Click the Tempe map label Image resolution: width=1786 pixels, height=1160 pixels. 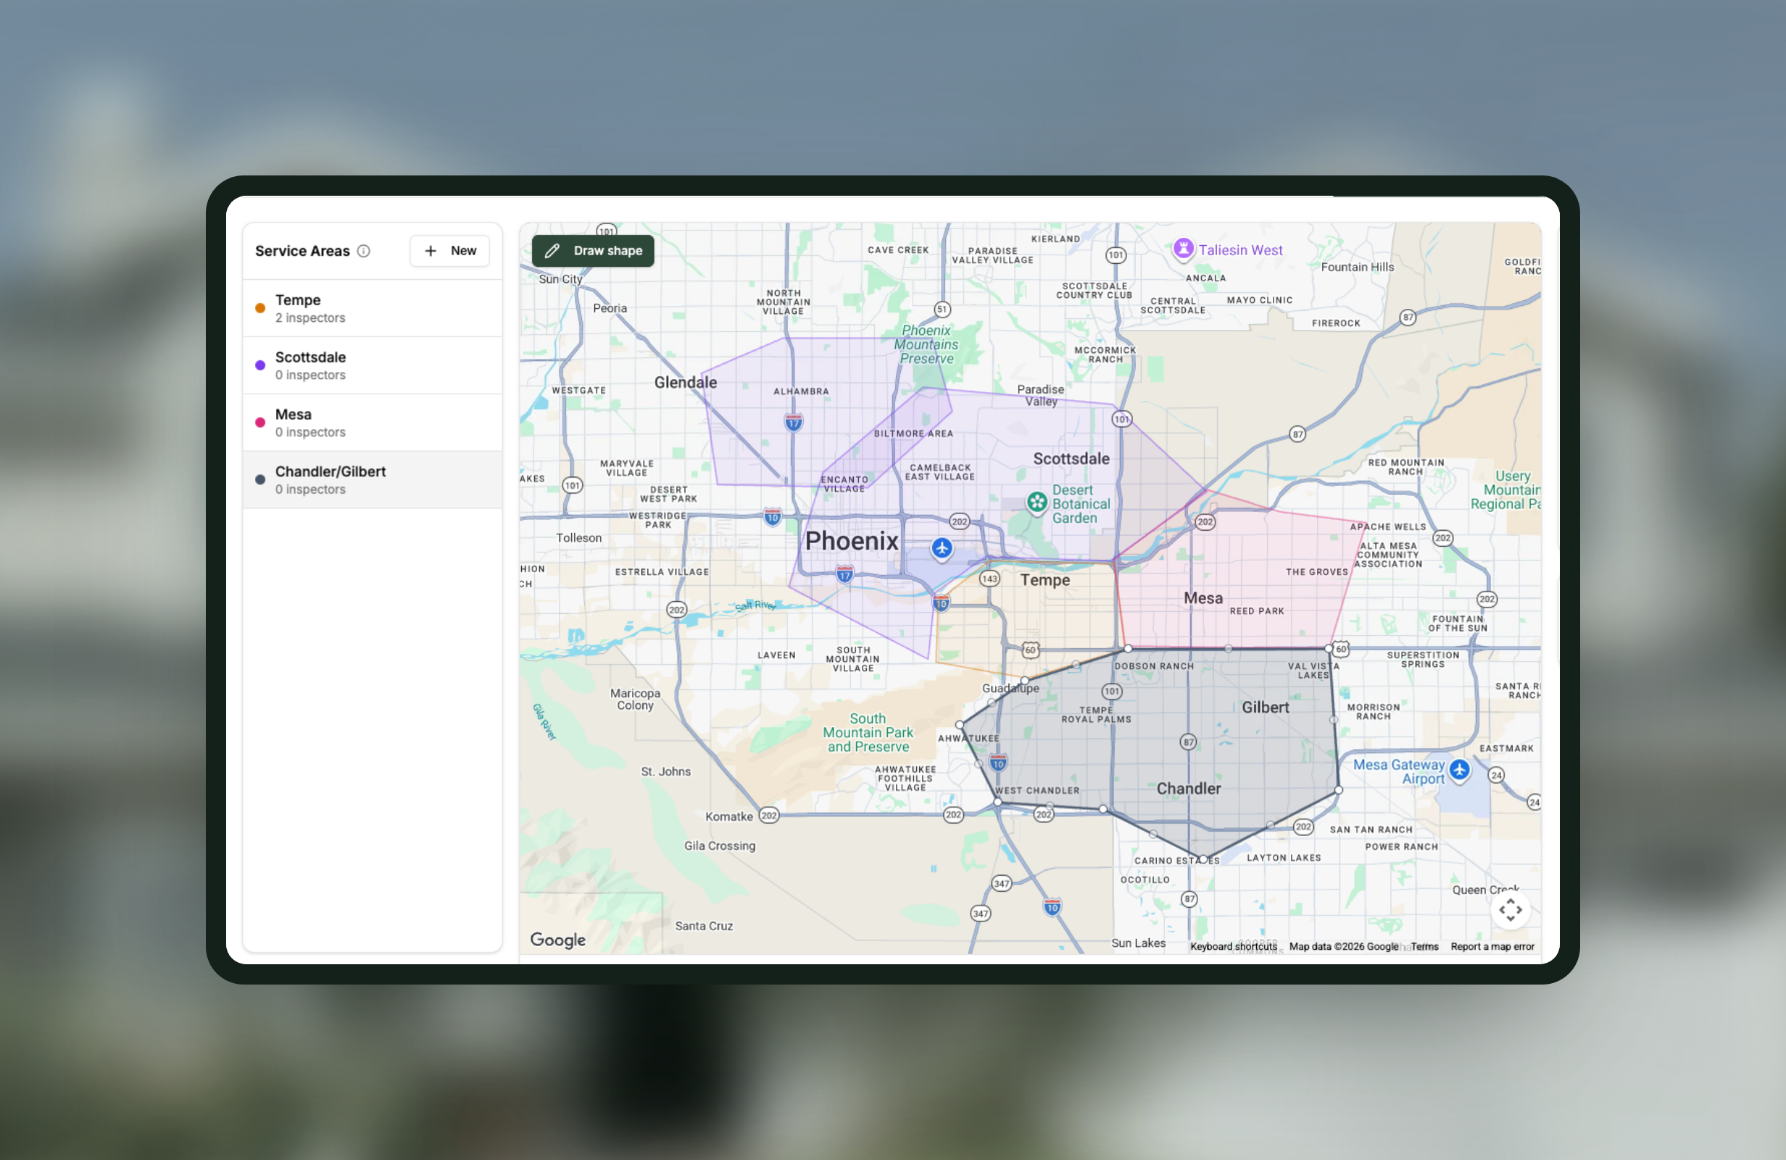(x=1044, y=579)
